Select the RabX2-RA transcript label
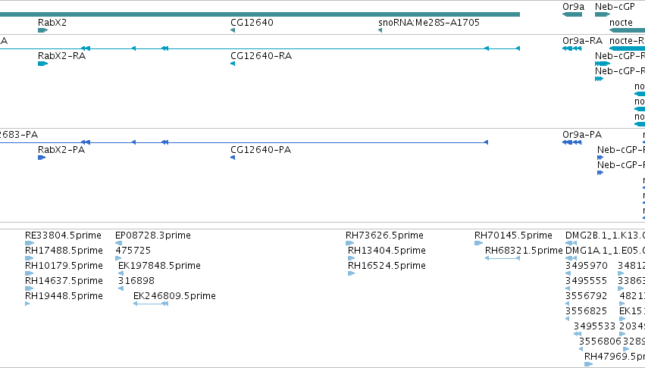Screen dimensions: 645x368 [61, 56]
